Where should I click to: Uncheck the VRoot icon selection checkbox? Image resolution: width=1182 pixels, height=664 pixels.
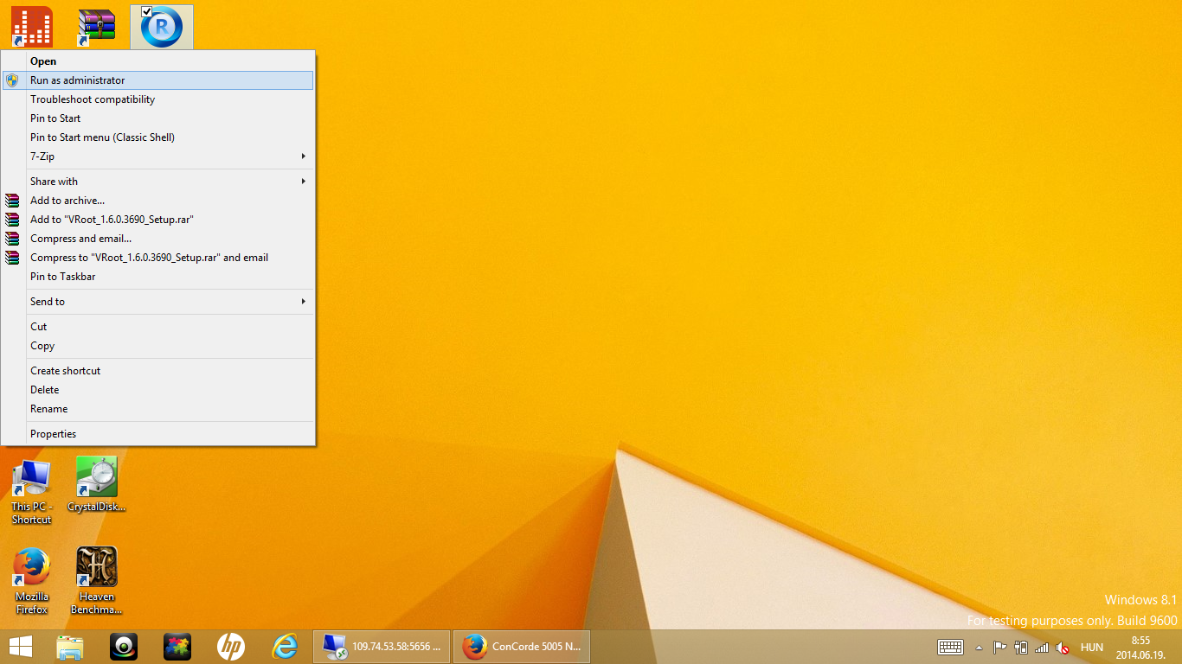tap(146, 11)
